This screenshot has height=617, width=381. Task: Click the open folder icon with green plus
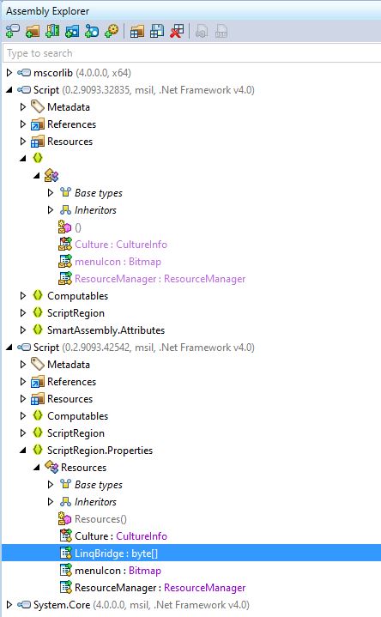[33, 32]
